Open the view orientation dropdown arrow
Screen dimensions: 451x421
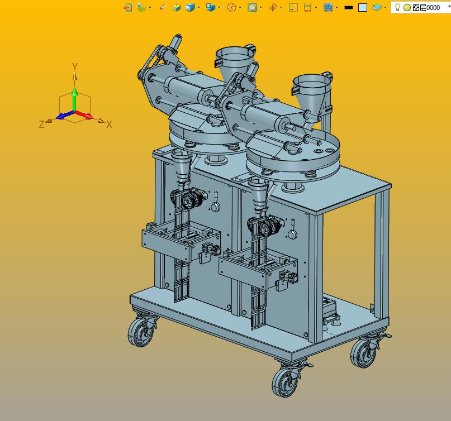[220, 7]
